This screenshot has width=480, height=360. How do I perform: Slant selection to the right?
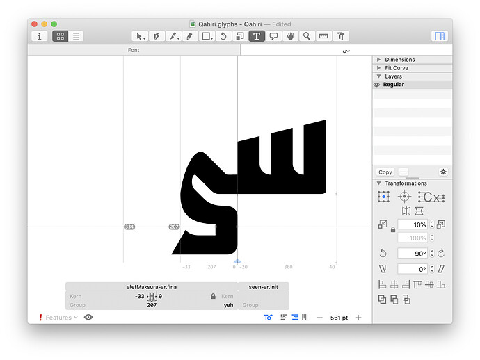click(x=441, y=269)
